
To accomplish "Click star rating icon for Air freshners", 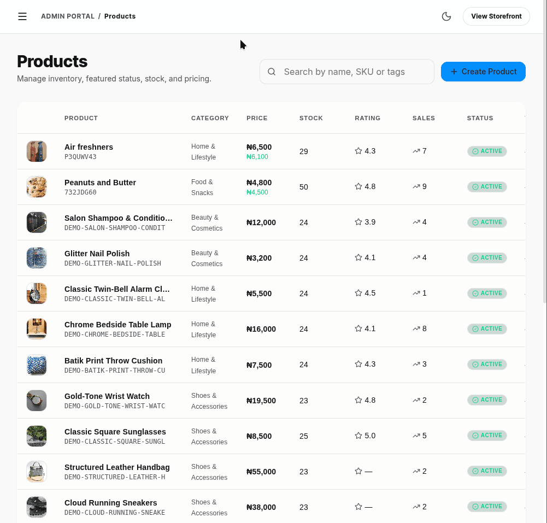I will click(358, 151).
